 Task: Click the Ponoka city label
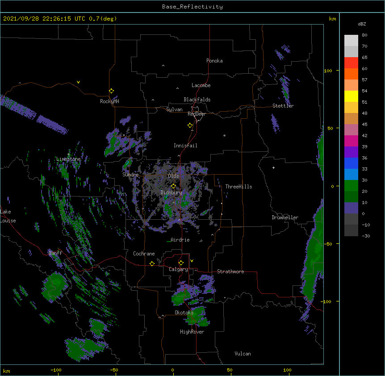pos(214,61)
